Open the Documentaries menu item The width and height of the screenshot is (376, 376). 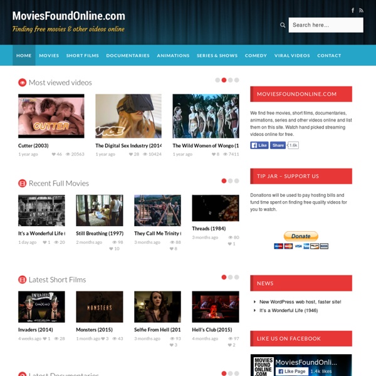tap(128, 55)
